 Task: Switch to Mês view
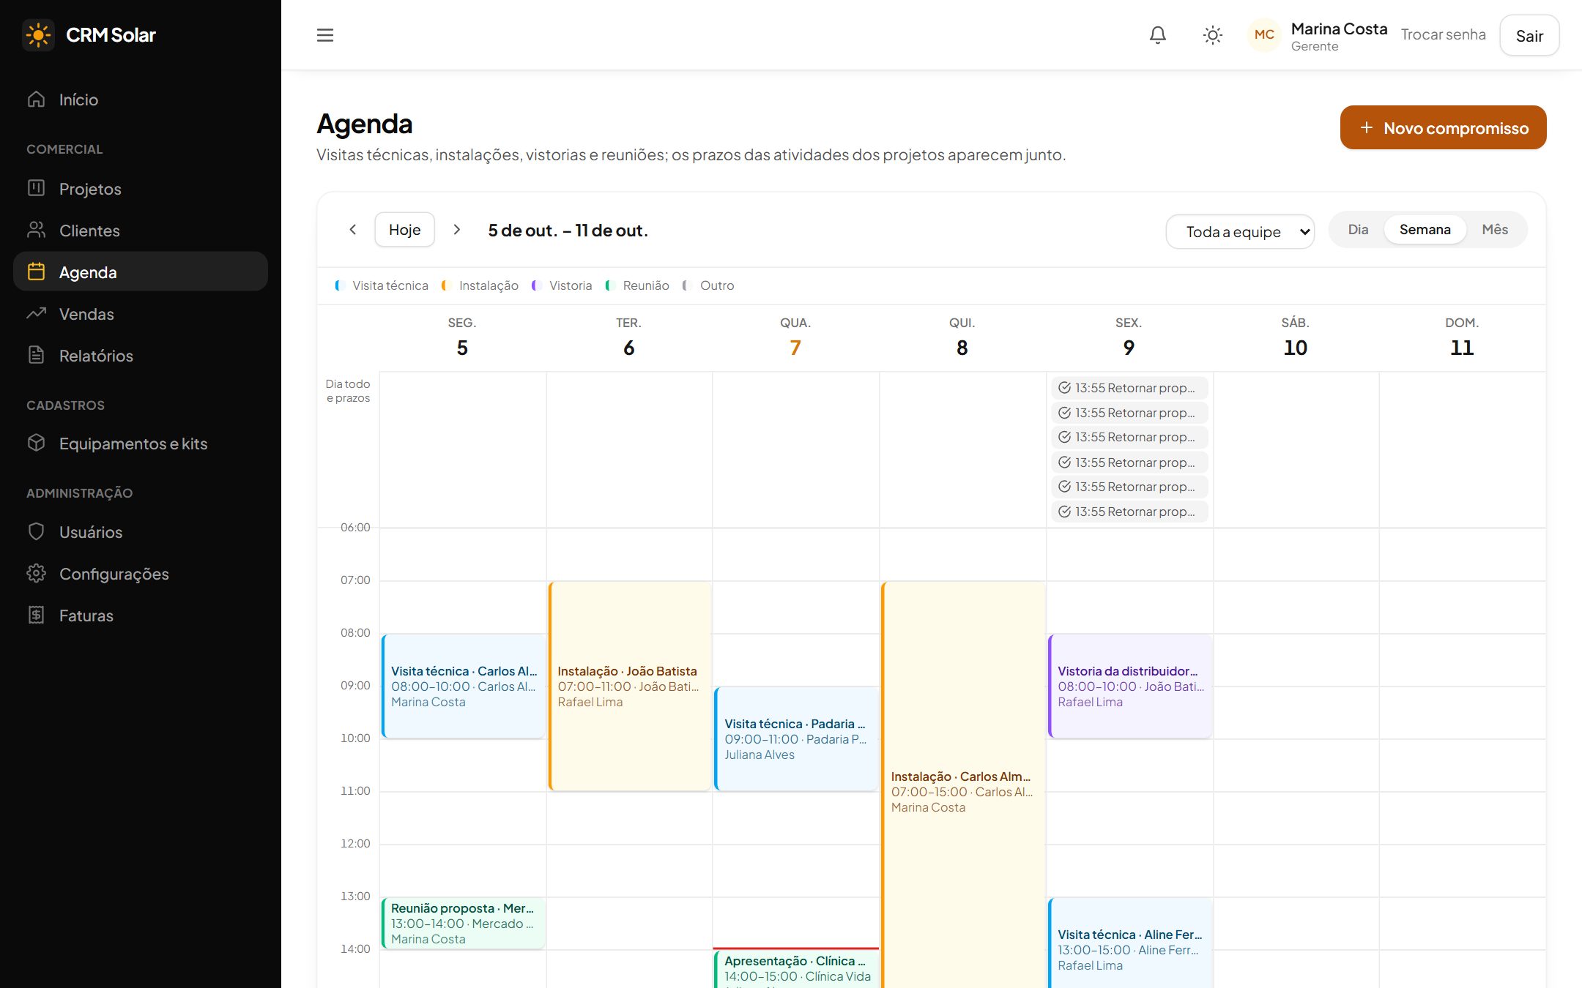pyautogui.click(x=1495, y=230)
